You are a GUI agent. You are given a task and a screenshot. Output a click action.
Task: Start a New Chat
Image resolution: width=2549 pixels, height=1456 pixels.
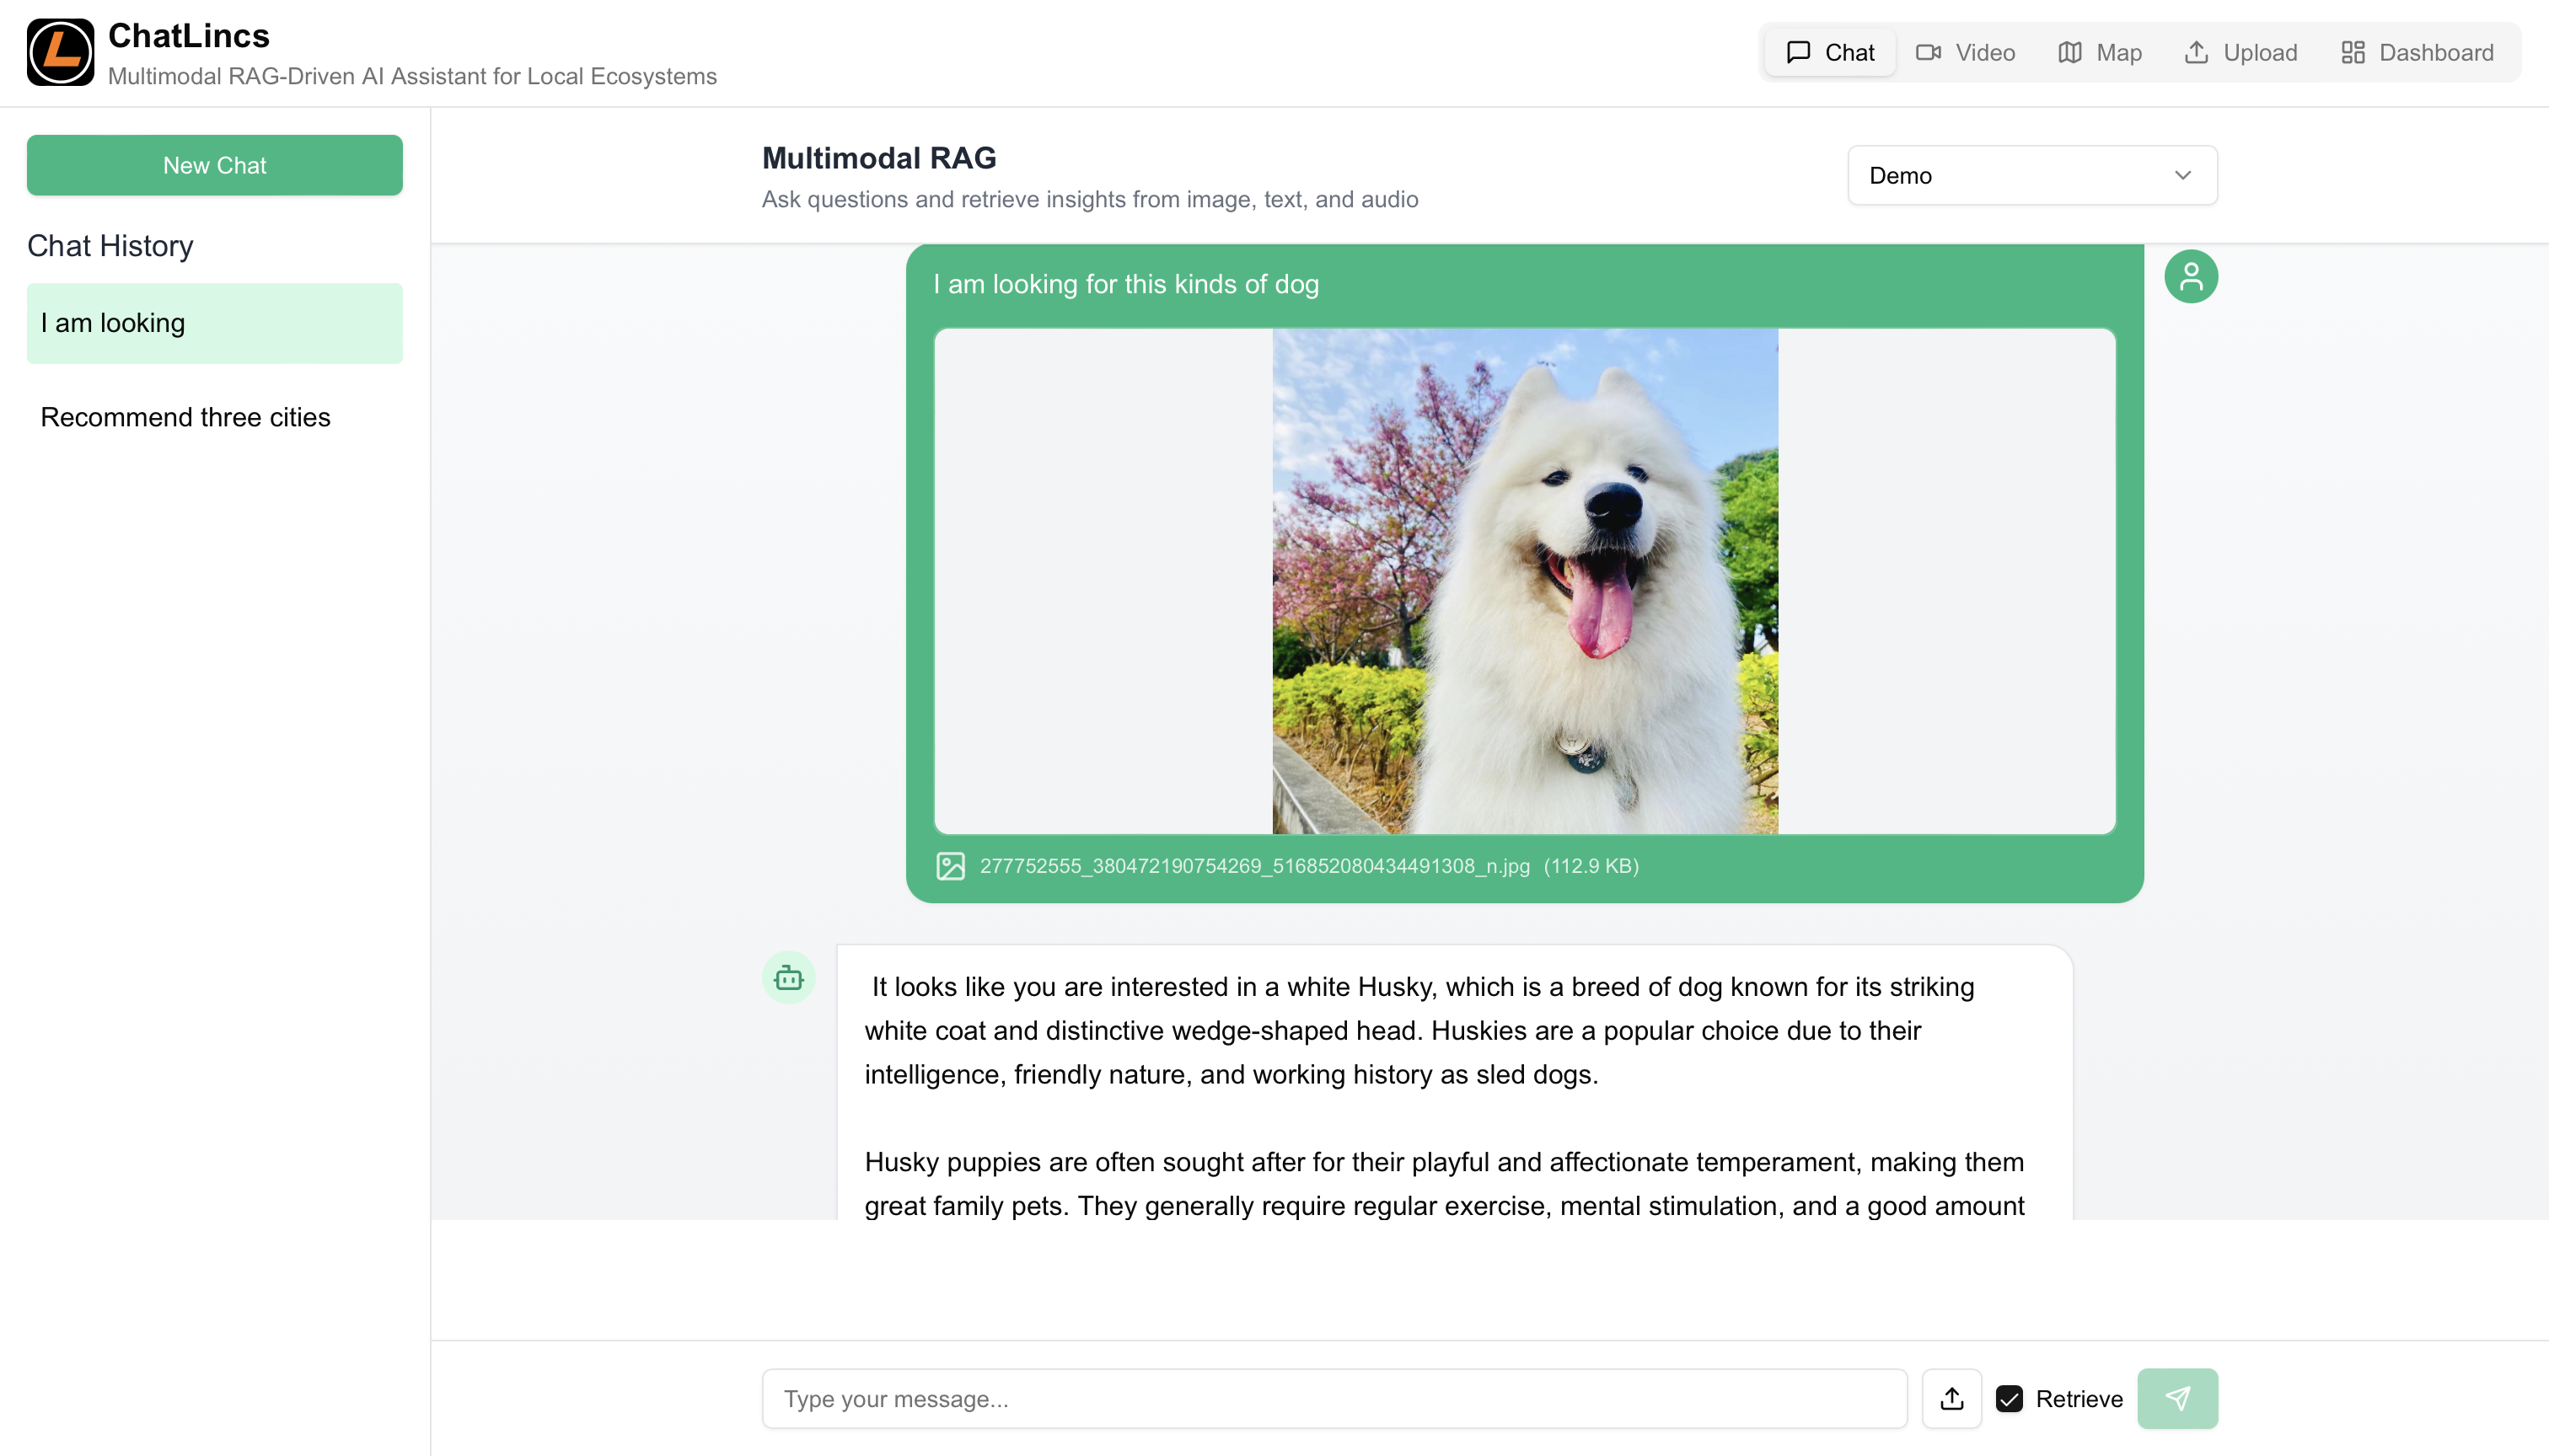point(214,165)
